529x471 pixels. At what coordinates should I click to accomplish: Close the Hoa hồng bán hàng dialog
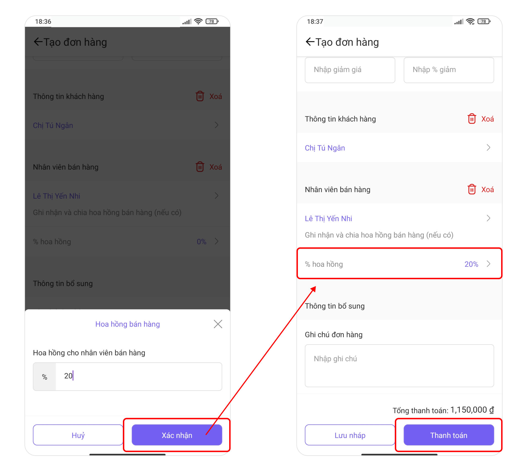[218, 324]
